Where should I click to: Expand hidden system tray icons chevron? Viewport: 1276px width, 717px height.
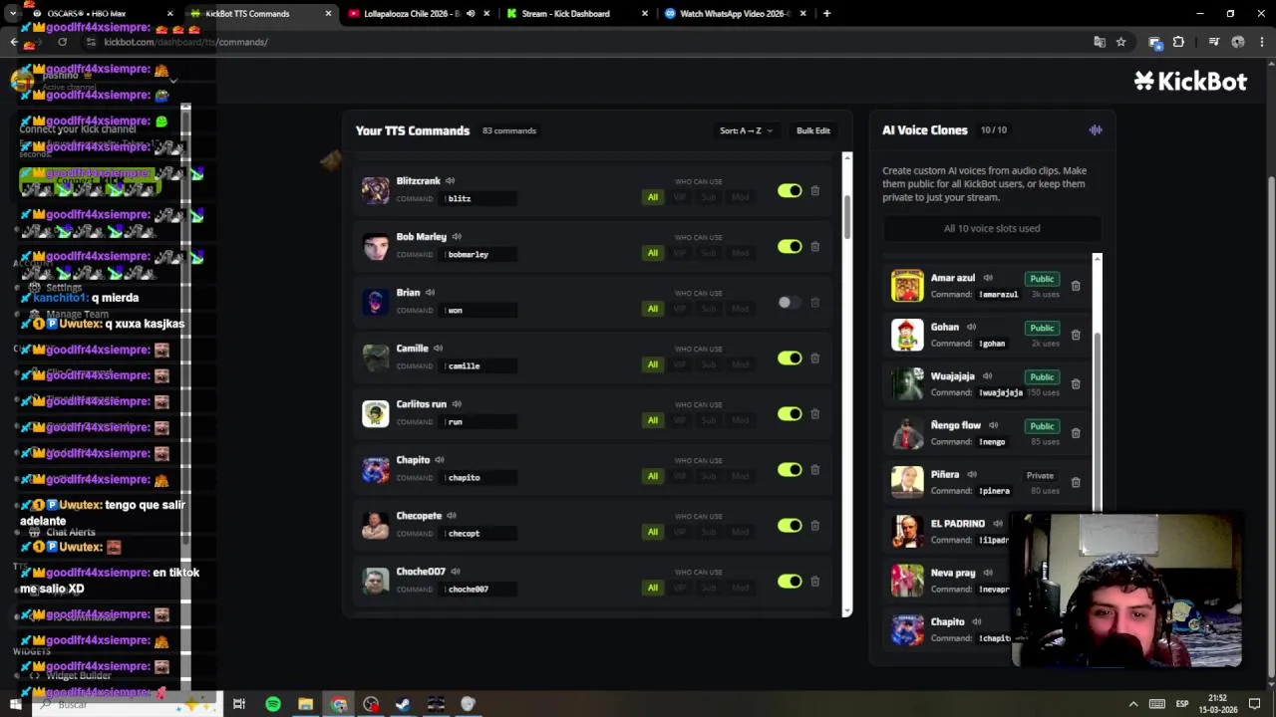coord(1133,704)
